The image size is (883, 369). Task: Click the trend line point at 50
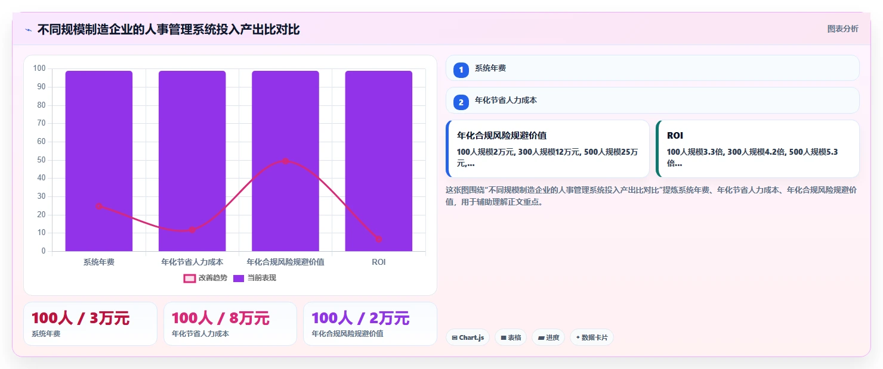pyautogui.click(x=285, y=161)
